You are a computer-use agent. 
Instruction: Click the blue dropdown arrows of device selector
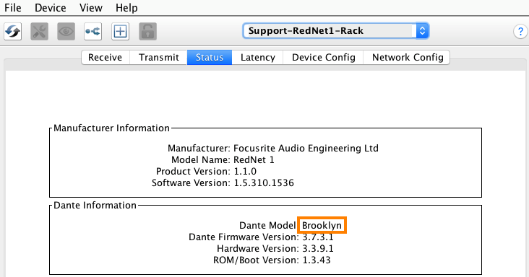[x=422, y=31]
